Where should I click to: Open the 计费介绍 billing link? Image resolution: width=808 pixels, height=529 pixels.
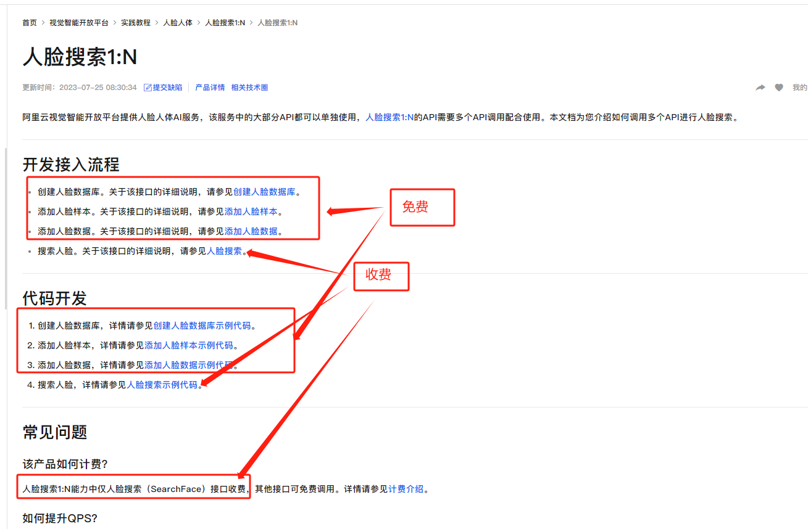(x=406, y=489)
